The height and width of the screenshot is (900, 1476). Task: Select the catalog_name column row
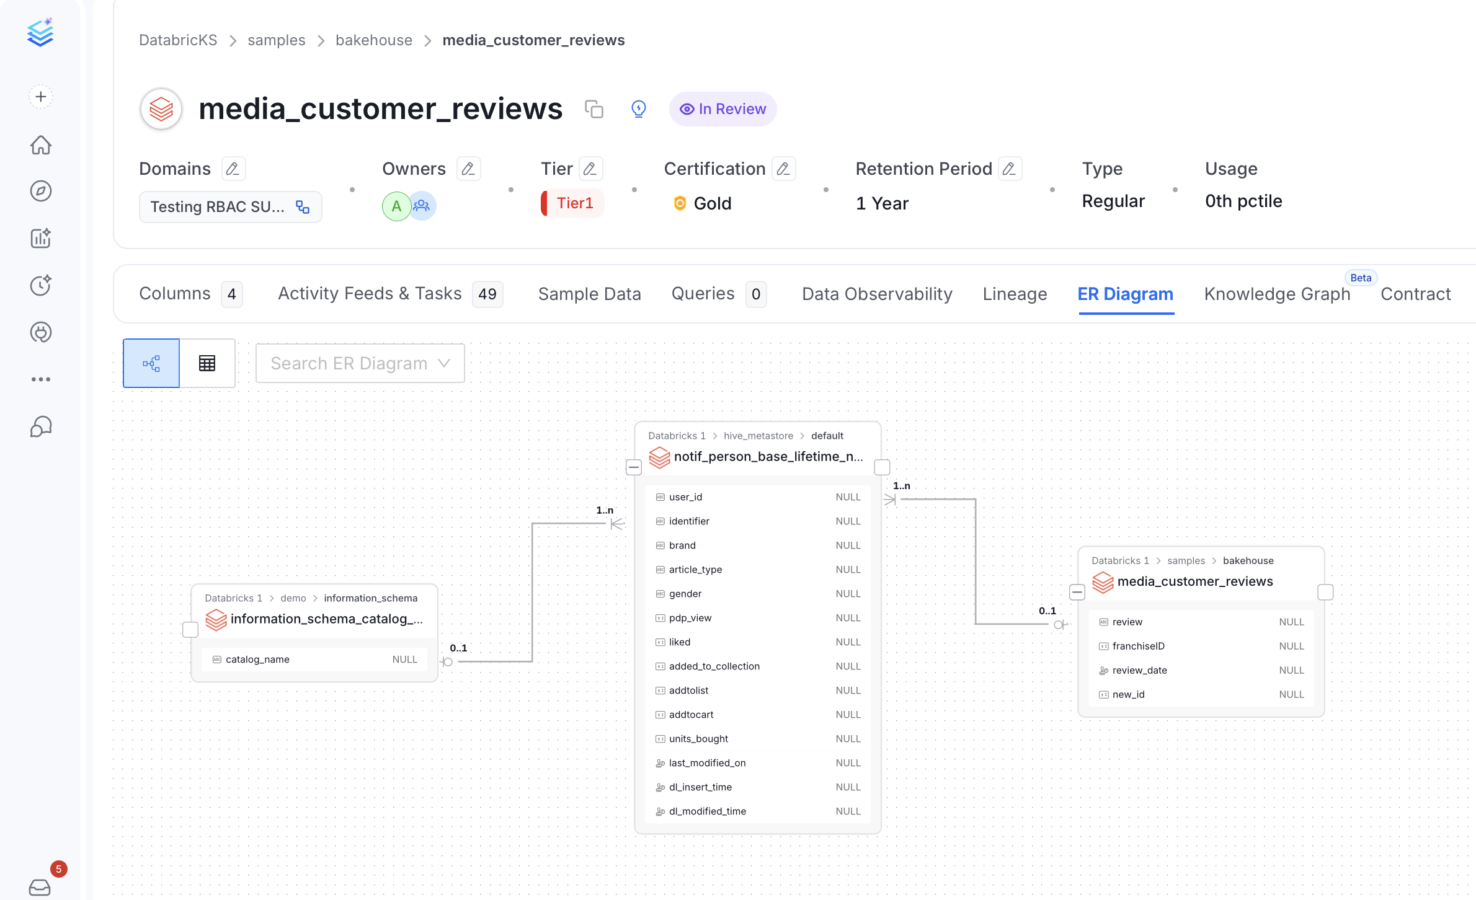pos(314,660)
